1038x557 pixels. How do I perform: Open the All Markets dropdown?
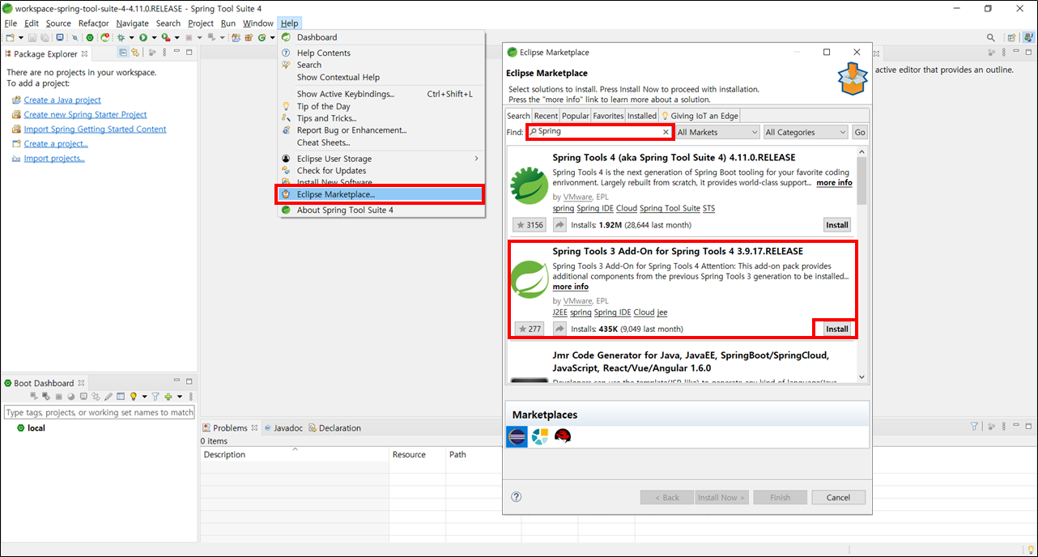717,132
